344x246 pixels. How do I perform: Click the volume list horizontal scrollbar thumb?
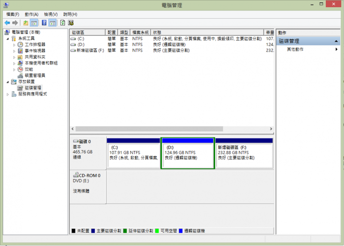149,128
